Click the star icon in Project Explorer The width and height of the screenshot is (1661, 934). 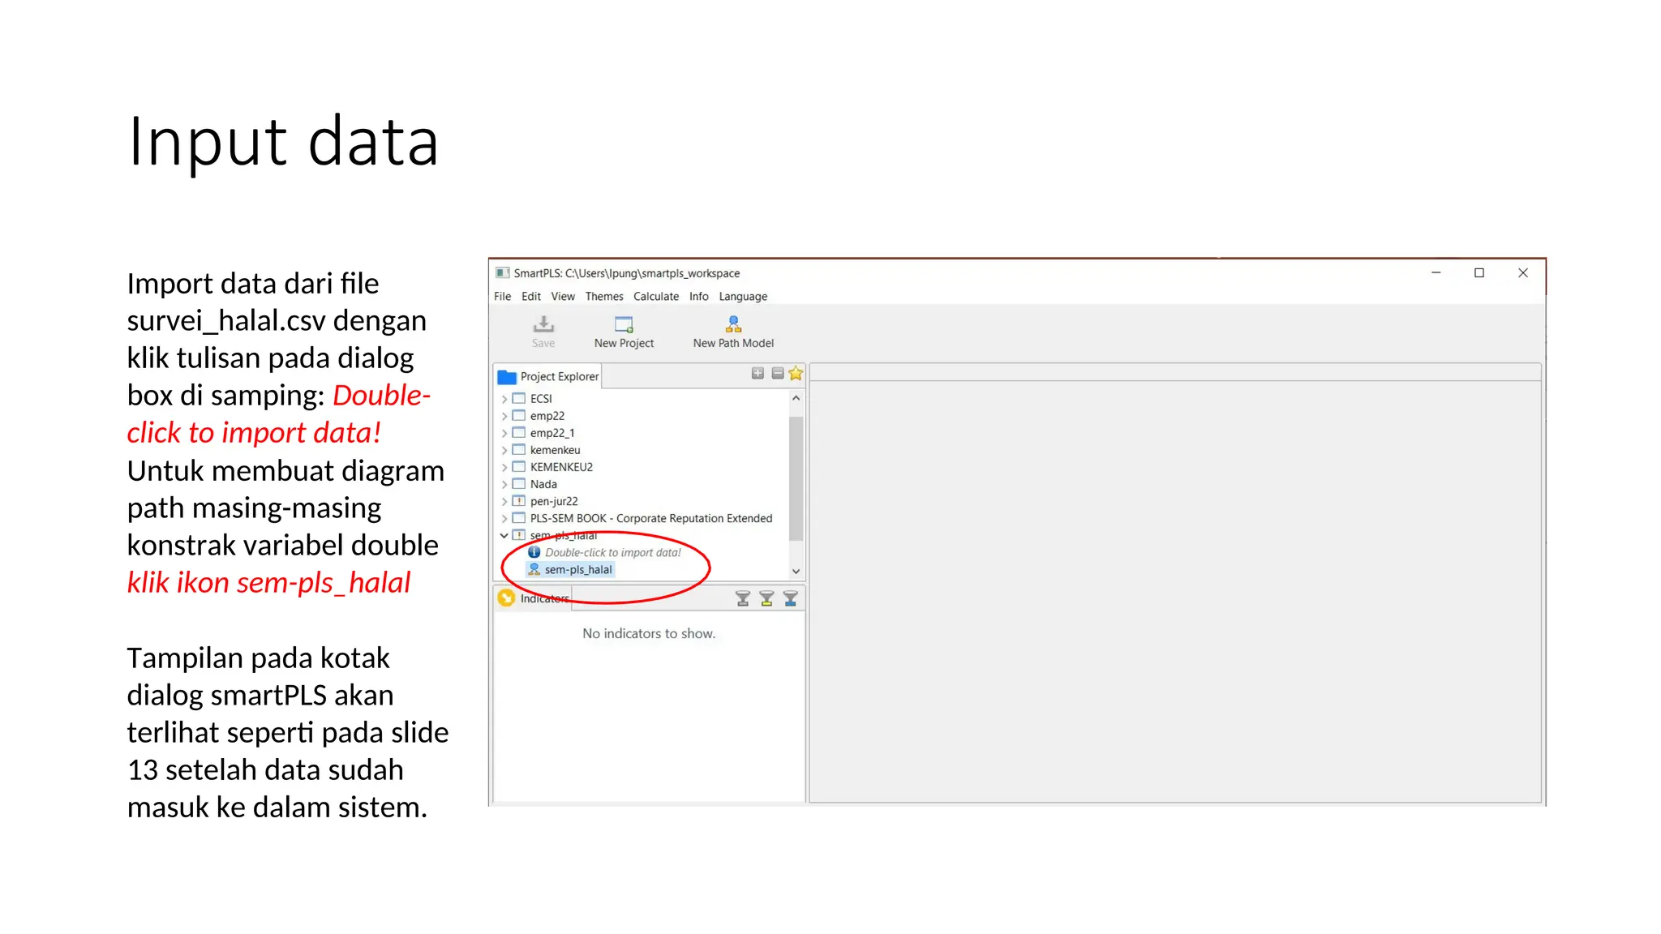[796, 374]
